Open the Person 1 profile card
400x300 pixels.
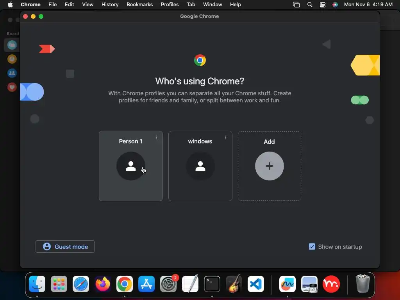(x=130, y=166)
